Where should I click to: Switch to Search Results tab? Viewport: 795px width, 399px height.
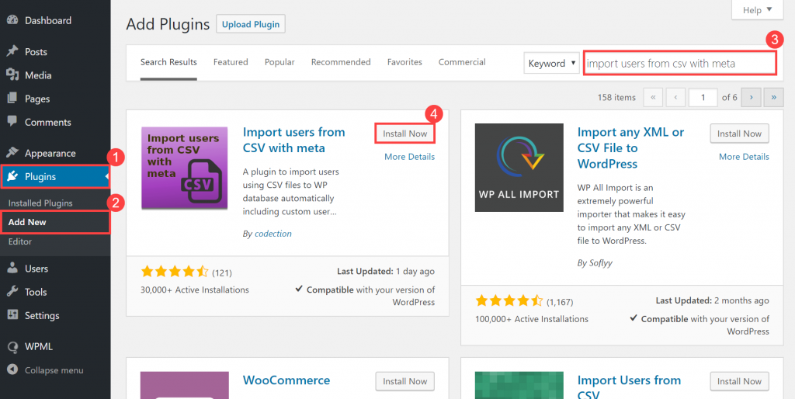tap(168, 62)
